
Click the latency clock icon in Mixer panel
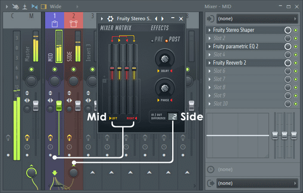[x=210, y=170]
